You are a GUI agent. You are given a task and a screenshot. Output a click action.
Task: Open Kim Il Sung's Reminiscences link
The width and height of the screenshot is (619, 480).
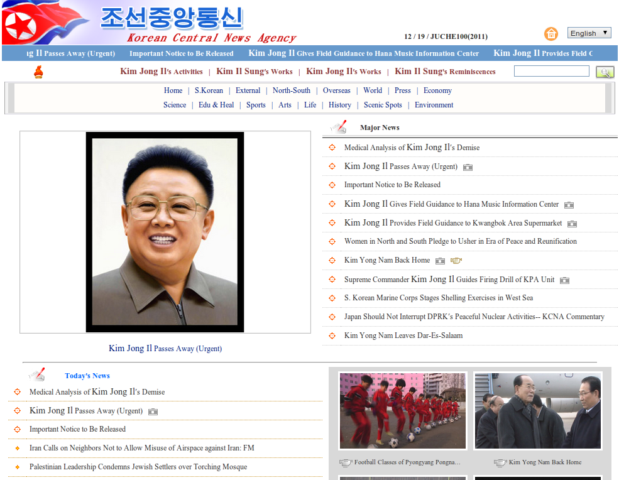(x=445, y=72)
